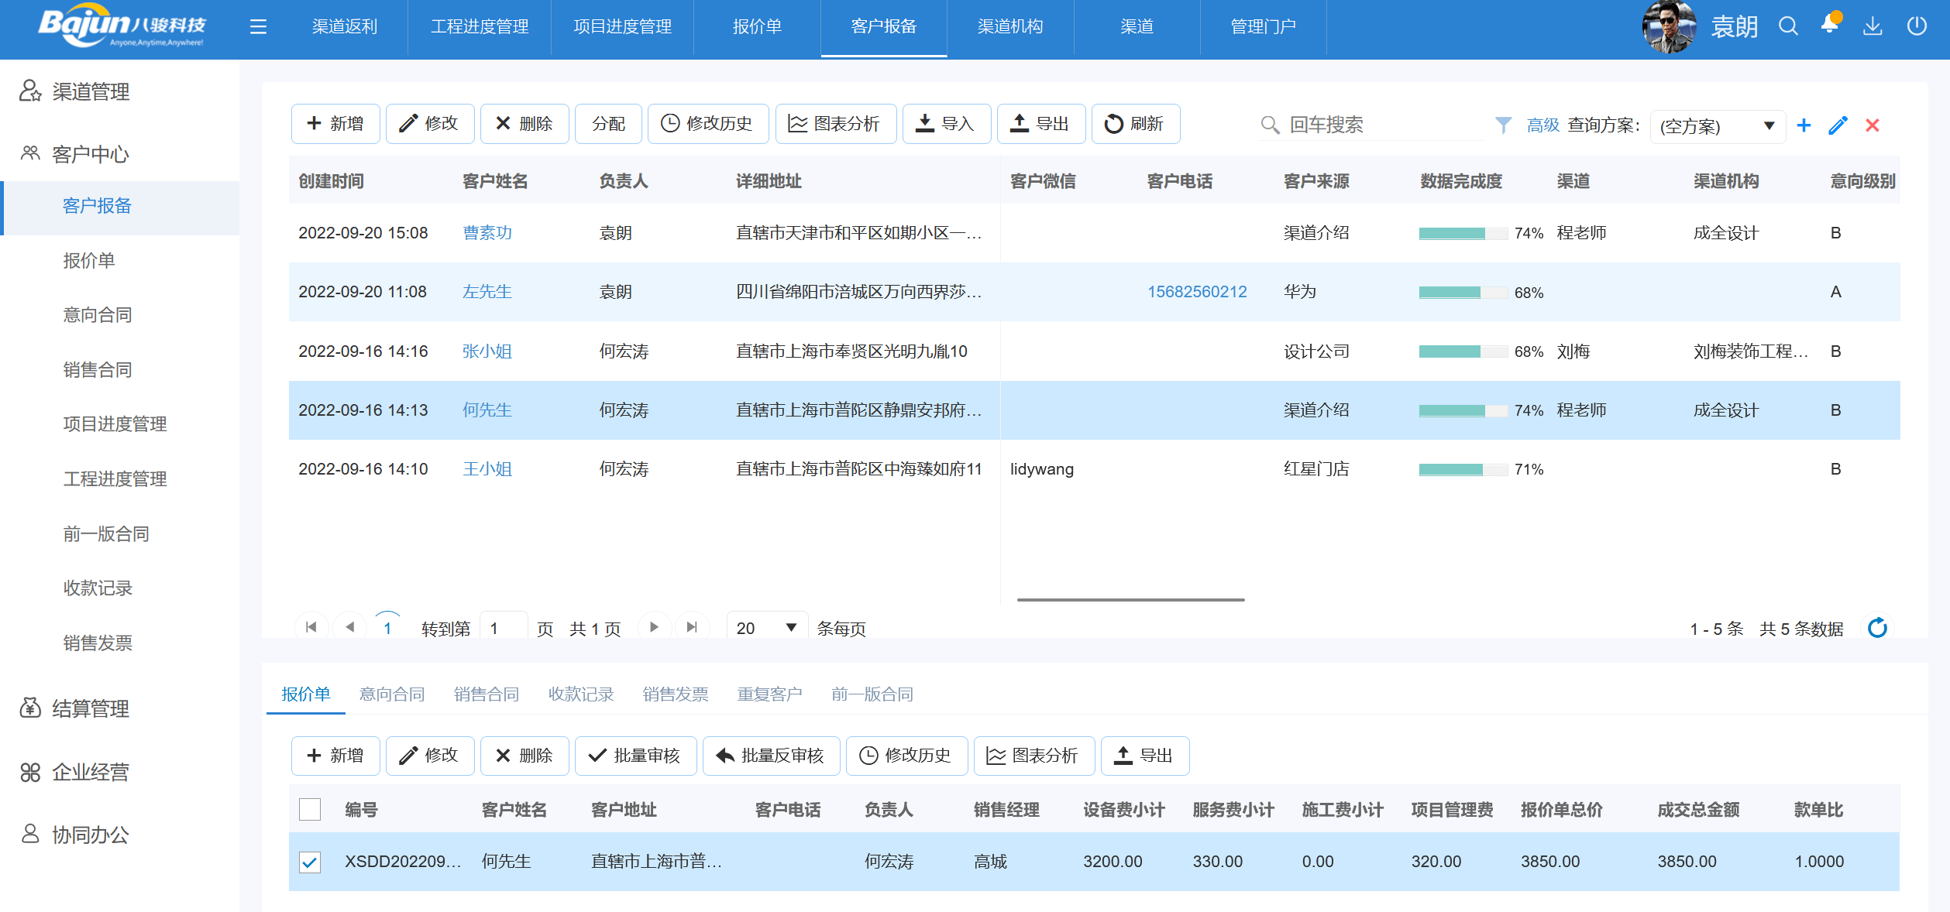Click the hamburger menu collapse icon

[x=258, y=27]
